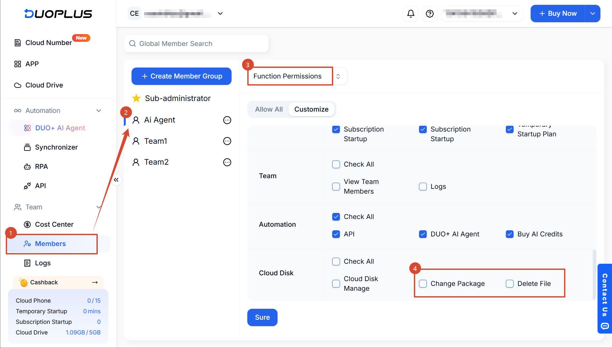
Task: Enable the Delete File permission
Action: click(x=510, y=284)
